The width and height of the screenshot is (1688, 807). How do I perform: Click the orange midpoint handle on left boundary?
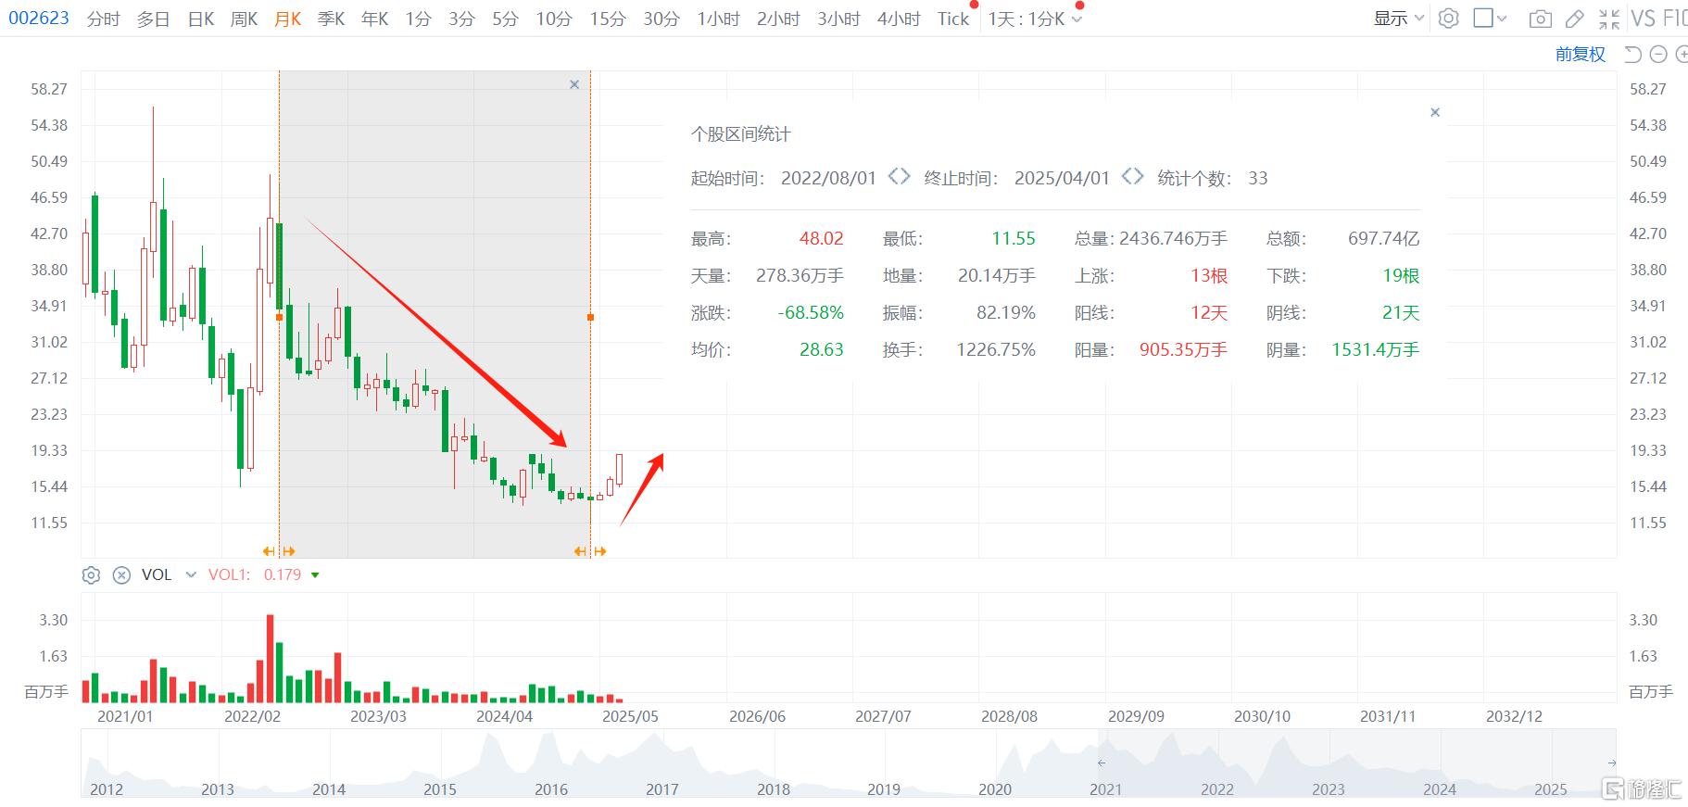[279, 318]
